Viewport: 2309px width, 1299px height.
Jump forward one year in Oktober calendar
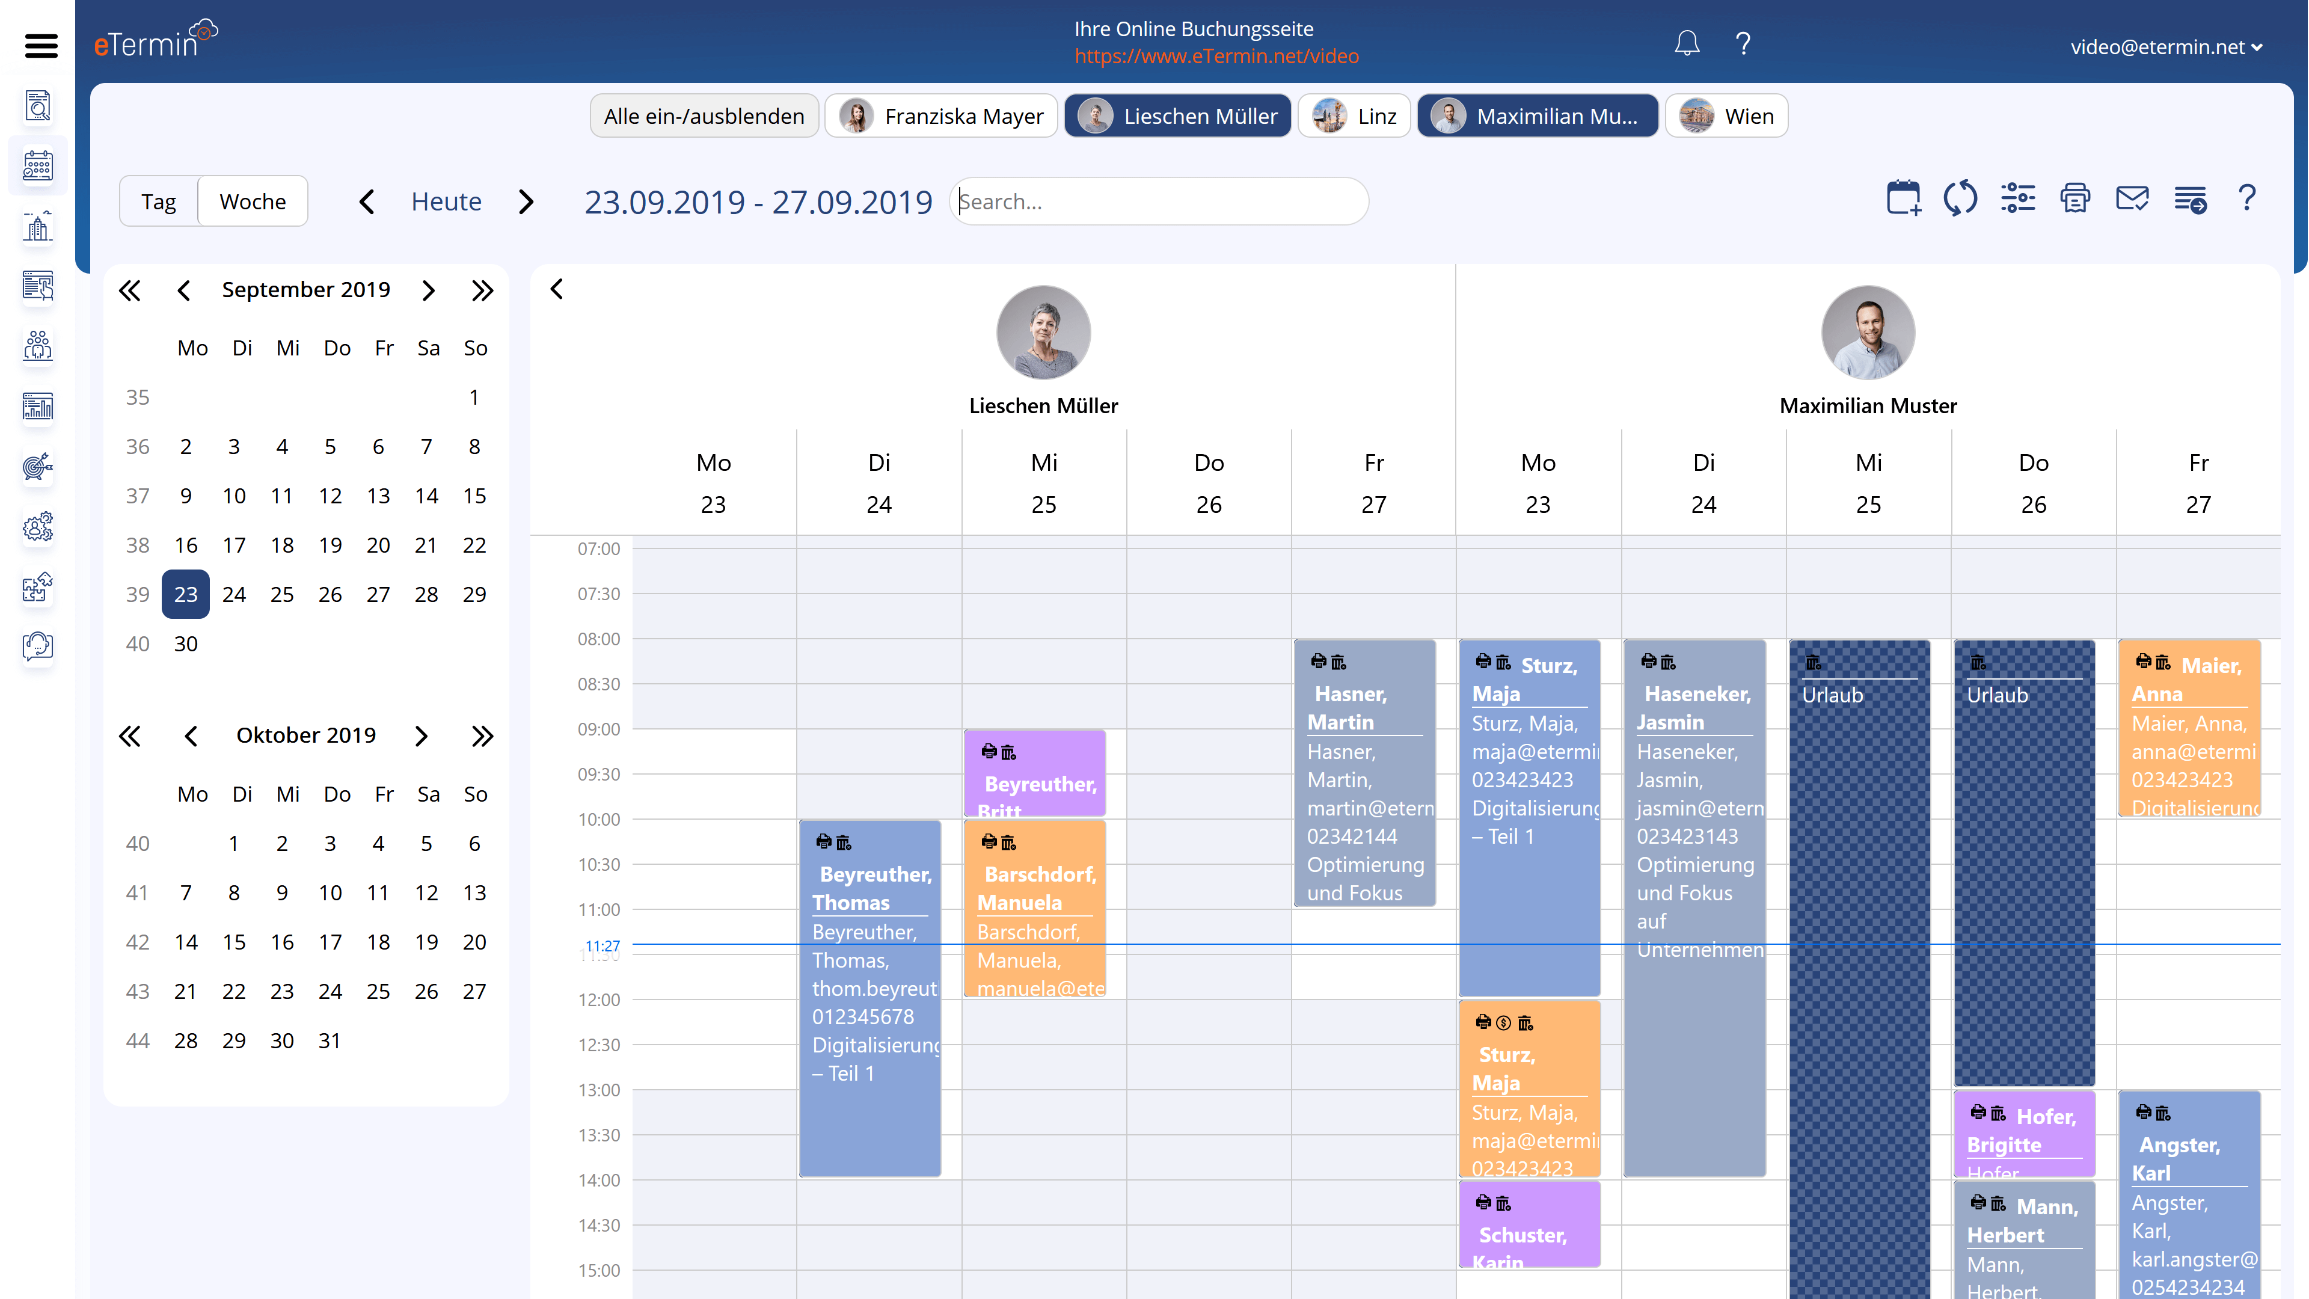click(x=482, y=736)
